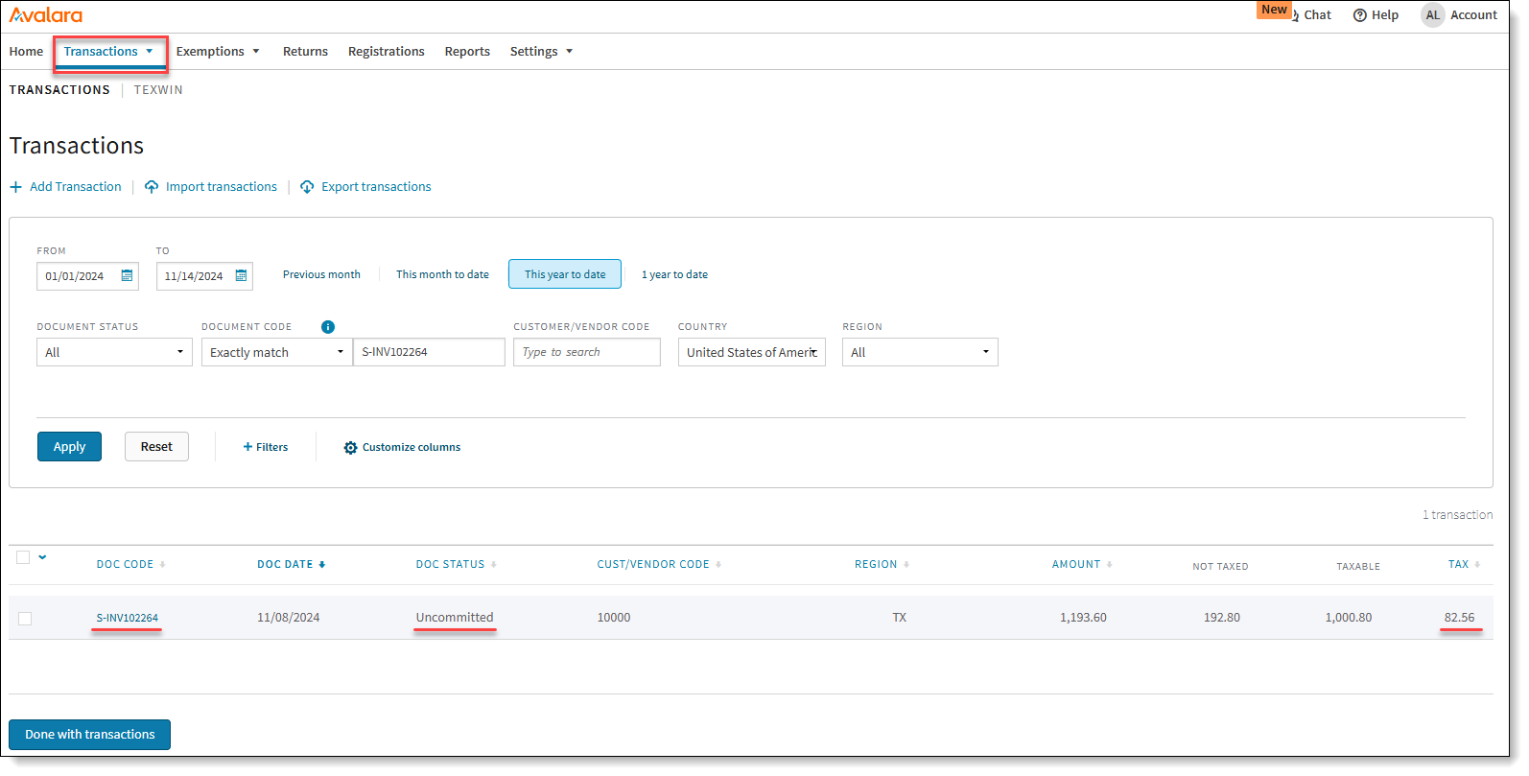1529x776 pixels.
Task: Open the FROM date calendar picker
Action: [127, 276]
